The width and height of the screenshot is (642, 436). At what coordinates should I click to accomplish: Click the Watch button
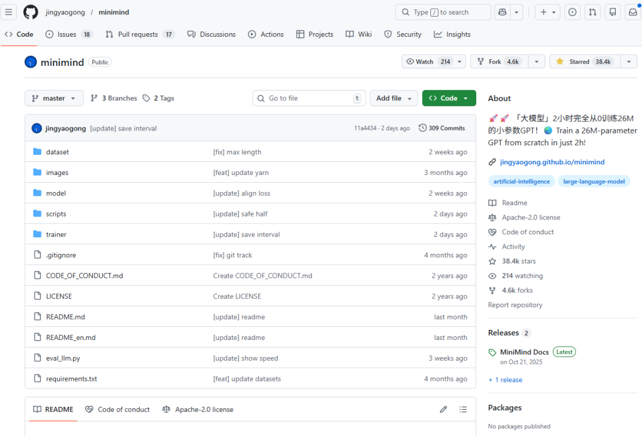tap(428, 62)
